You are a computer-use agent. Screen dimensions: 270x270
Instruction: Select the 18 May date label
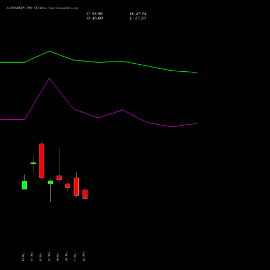[49, 256]
